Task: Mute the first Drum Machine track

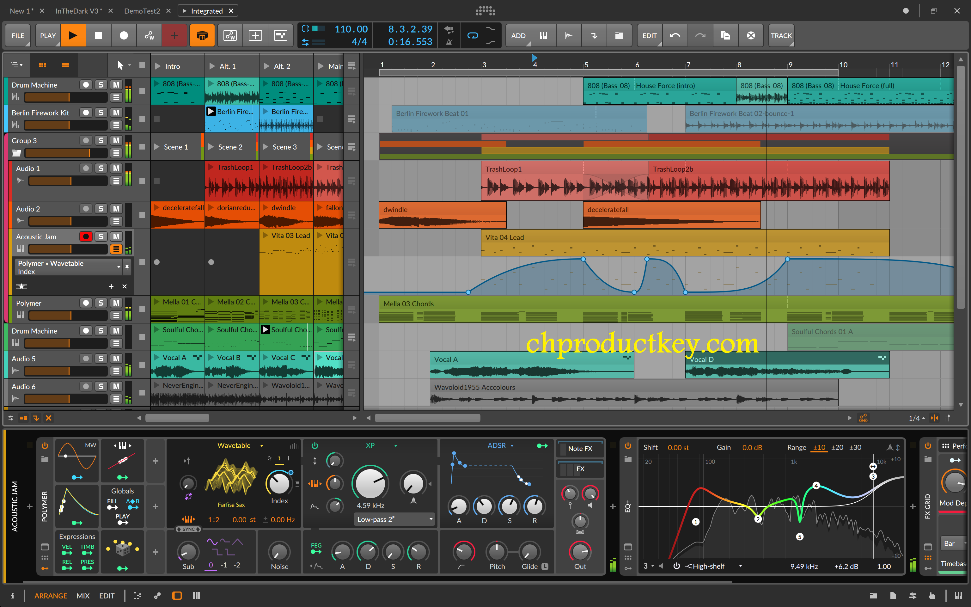Action: tap(116, 85)
